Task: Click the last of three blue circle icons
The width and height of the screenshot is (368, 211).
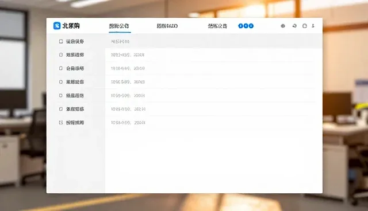Action: [x=251, y=26]
